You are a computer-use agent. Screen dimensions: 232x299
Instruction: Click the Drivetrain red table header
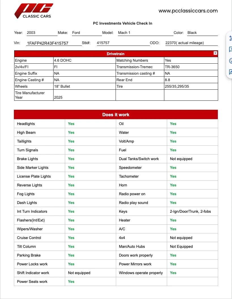[x=116, y=54]
